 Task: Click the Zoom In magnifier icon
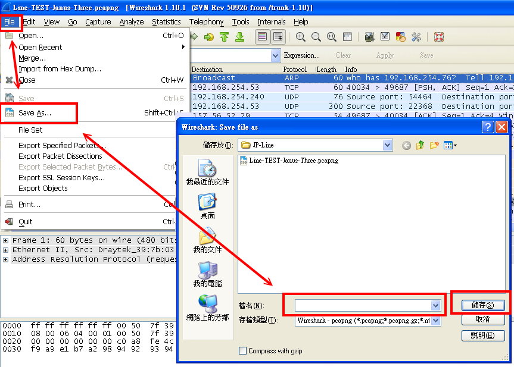point(301,37)
